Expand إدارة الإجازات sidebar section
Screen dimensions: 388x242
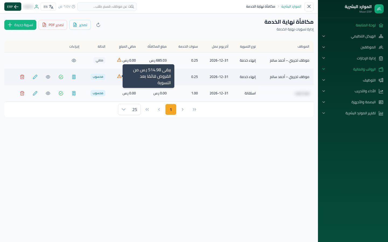pos(353,58)
